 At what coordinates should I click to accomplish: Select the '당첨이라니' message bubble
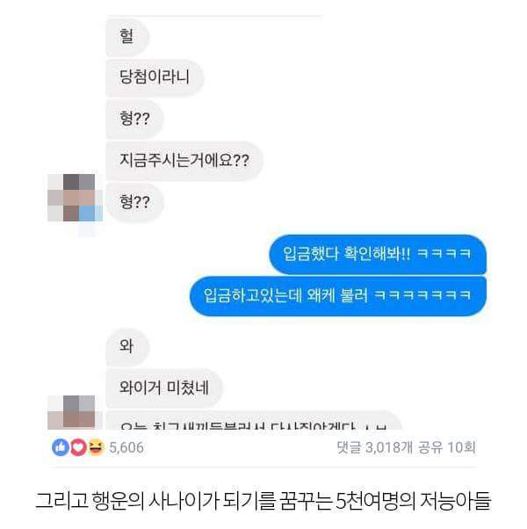(x=155, y=77)
